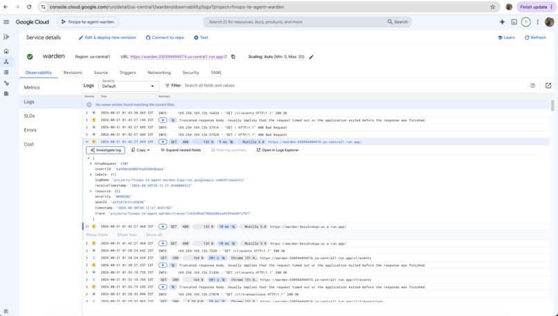Bookmark this page with the star icon
The image size is (558, 316).
click(x=492, y=7)
